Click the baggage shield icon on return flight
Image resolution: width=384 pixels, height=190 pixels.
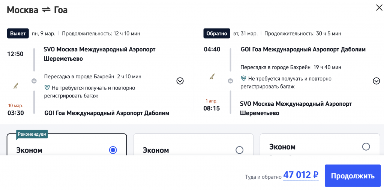point(243,79)
